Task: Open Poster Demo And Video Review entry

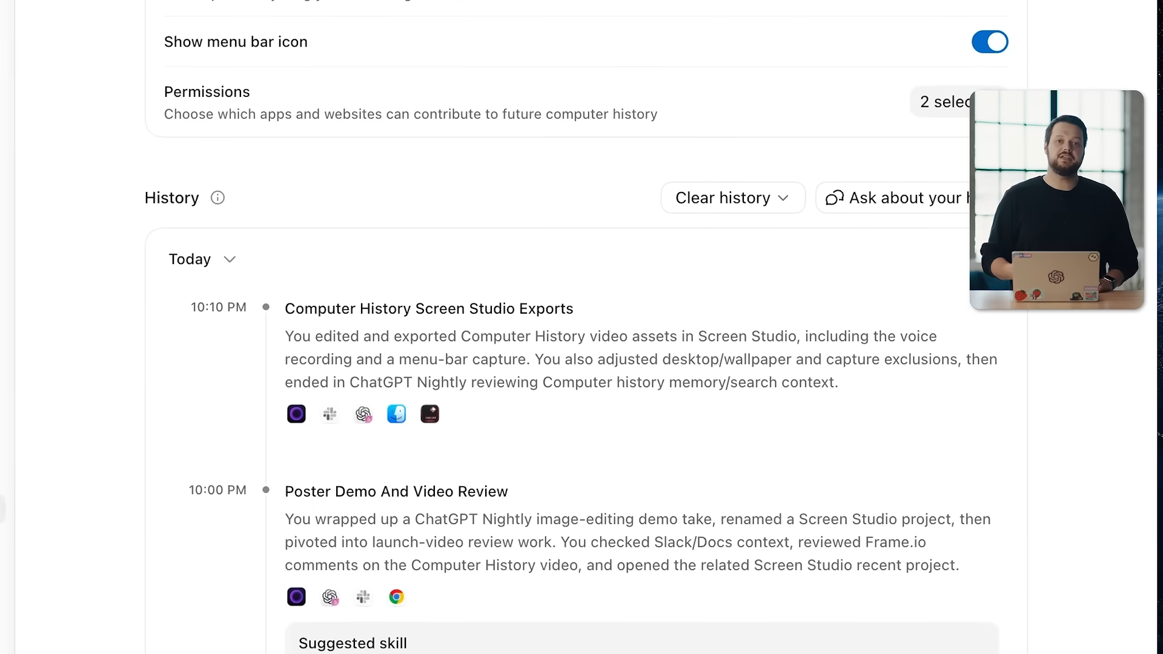Action: (396, 492)
